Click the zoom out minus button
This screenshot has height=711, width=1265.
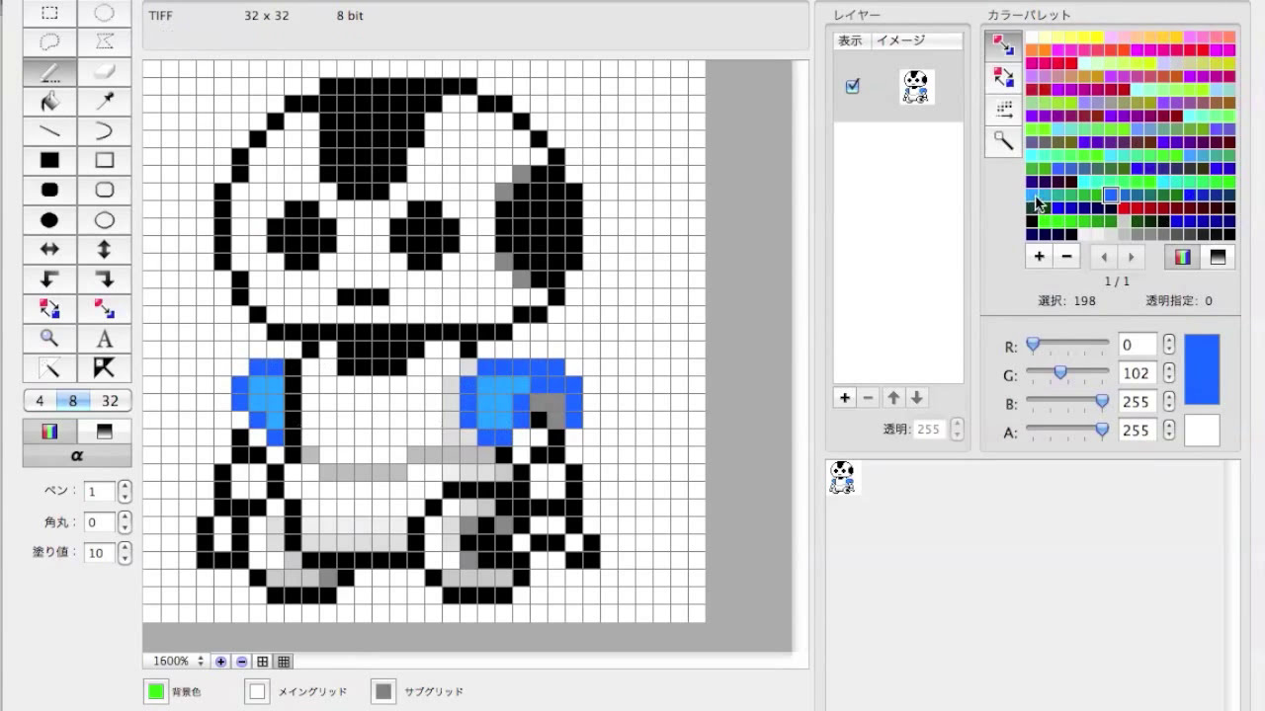[x=242, y=662]
